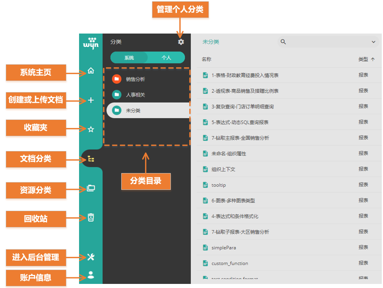Viewport: 383px width, 288px height.
Task: Open 6-图表-多种图表类型 report name
Action: coord(233,201)
